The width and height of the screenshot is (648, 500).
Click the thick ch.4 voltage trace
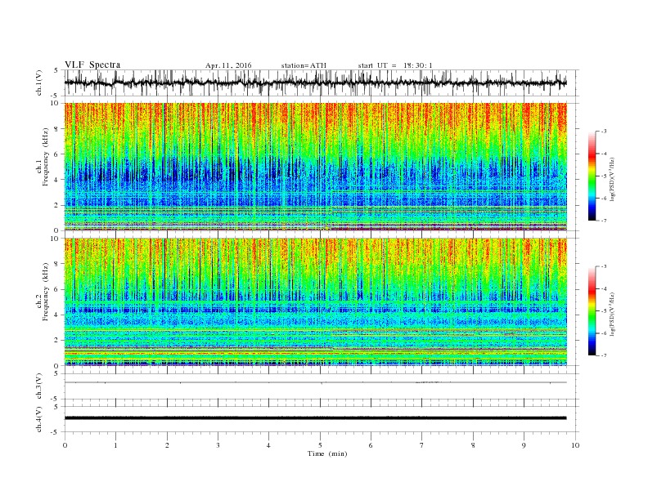pos(316,418)
